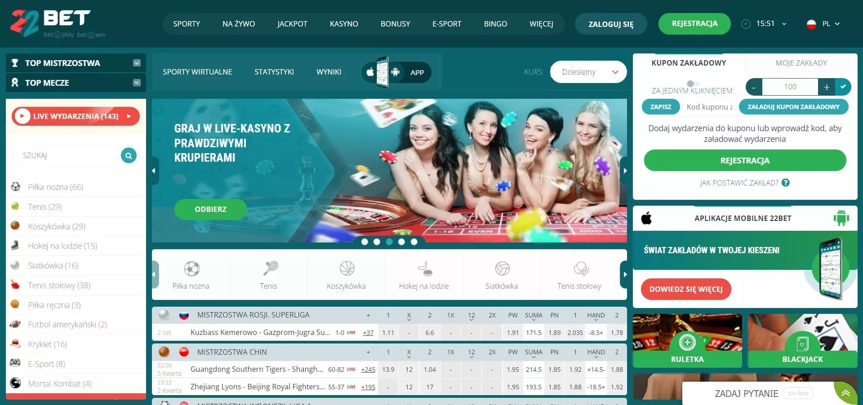
Task: Toggle the Za jednym kliknięciem switch
Action: pos(693,84)
